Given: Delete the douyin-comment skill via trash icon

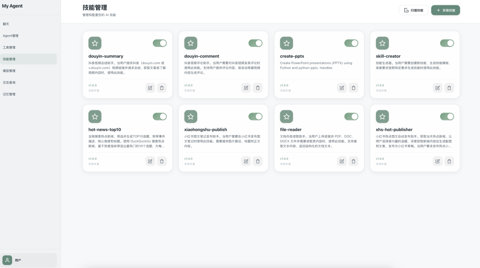Looking at the screenshot, I should coord(258,88).
